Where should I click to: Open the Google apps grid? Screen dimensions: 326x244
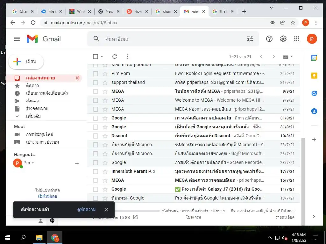[297, 39]
